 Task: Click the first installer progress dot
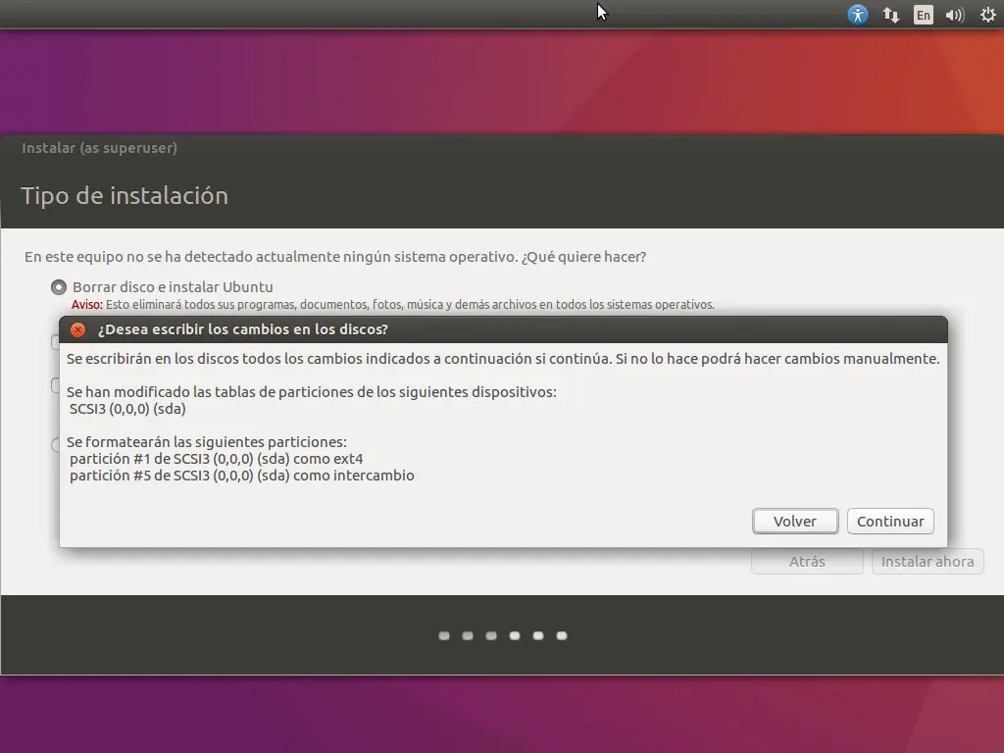pyautogui.click(x=444, y=635)
